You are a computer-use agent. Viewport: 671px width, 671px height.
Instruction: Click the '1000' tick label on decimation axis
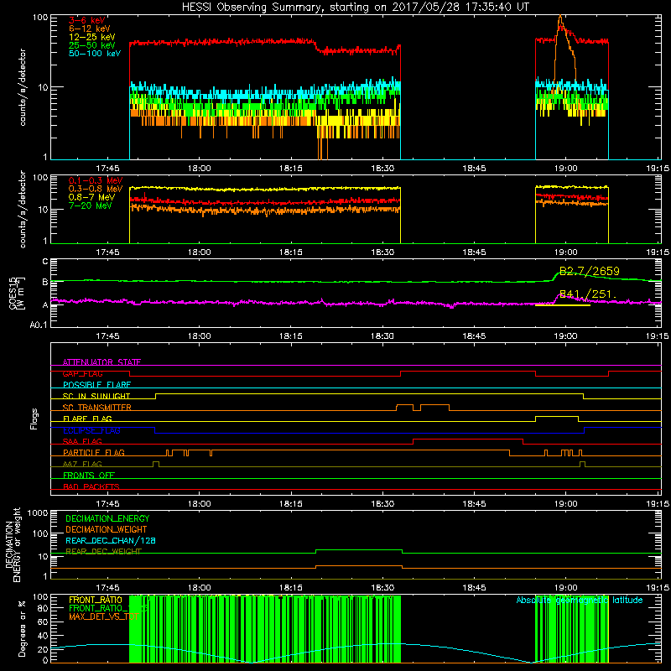point(38,512)
